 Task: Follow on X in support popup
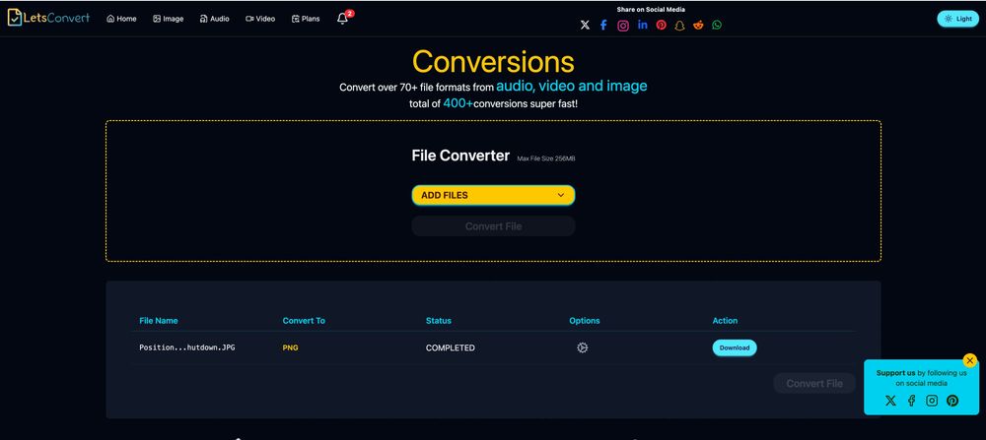[x=890, y=401]
